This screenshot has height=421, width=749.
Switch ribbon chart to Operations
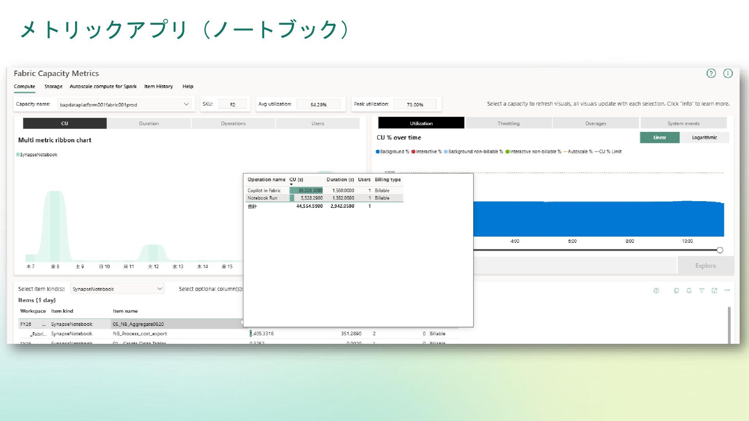click(233, 123)
